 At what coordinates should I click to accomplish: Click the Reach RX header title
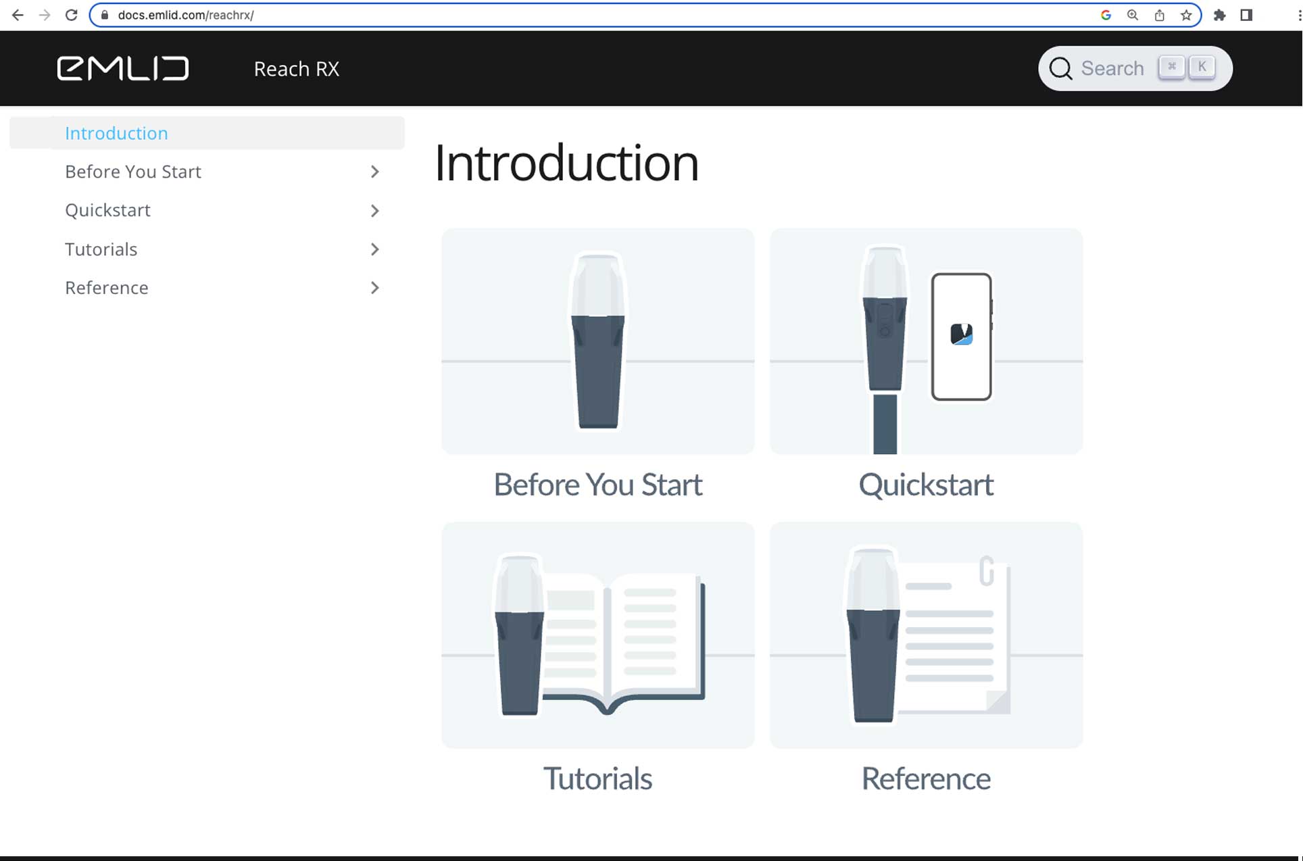coord(297,68)
